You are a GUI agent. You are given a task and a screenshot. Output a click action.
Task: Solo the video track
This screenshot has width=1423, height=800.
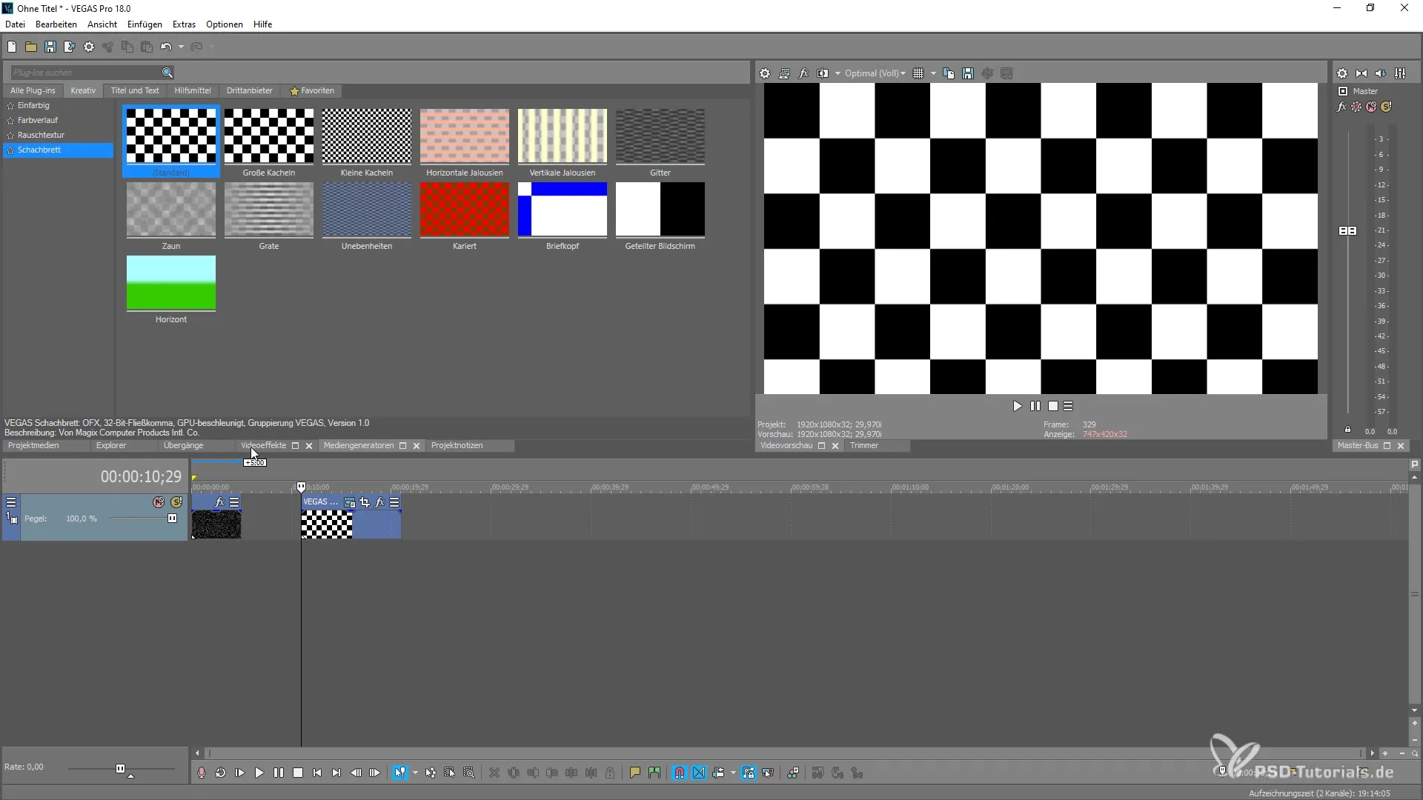click(176, 502)
